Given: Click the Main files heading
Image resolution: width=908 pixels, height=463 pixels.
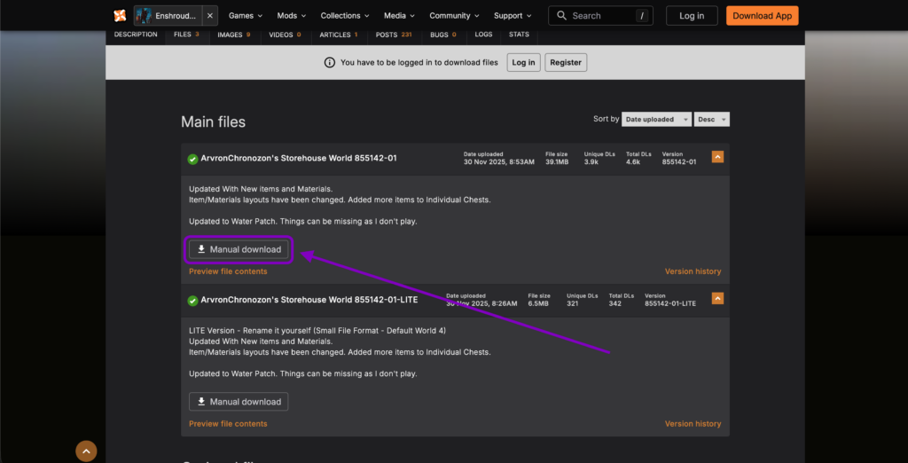Looking at the screenshot, I should coord(213,122).
